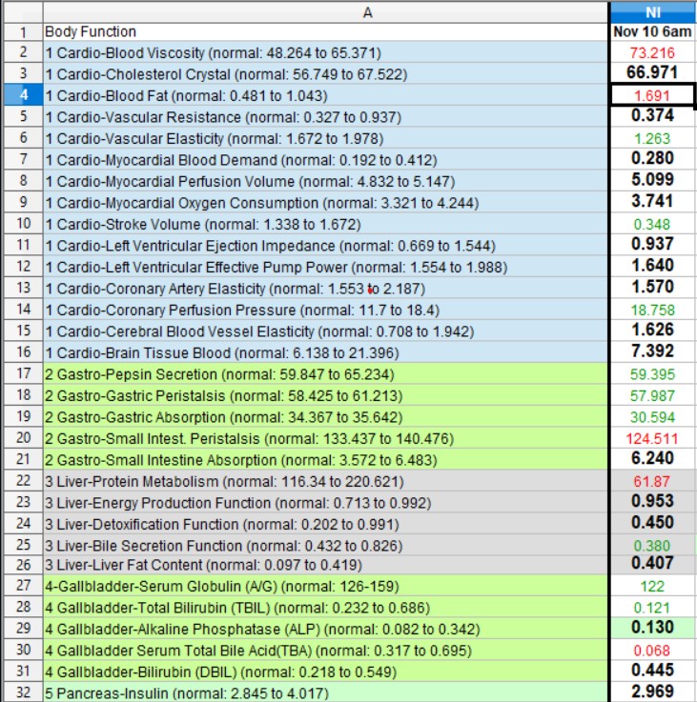Image resolution: width=697 pixels, height=702 pixels.
Task: Select row 4 header
Action: 21,95
